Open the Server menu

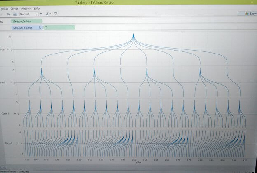[x=14, y=9]
